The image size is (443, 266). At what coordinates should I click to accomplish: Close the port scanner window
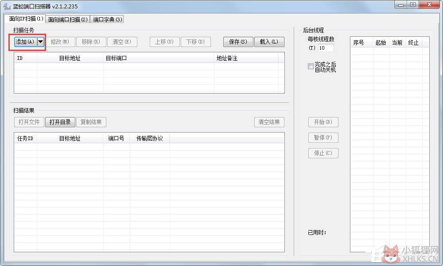[429, 5]
